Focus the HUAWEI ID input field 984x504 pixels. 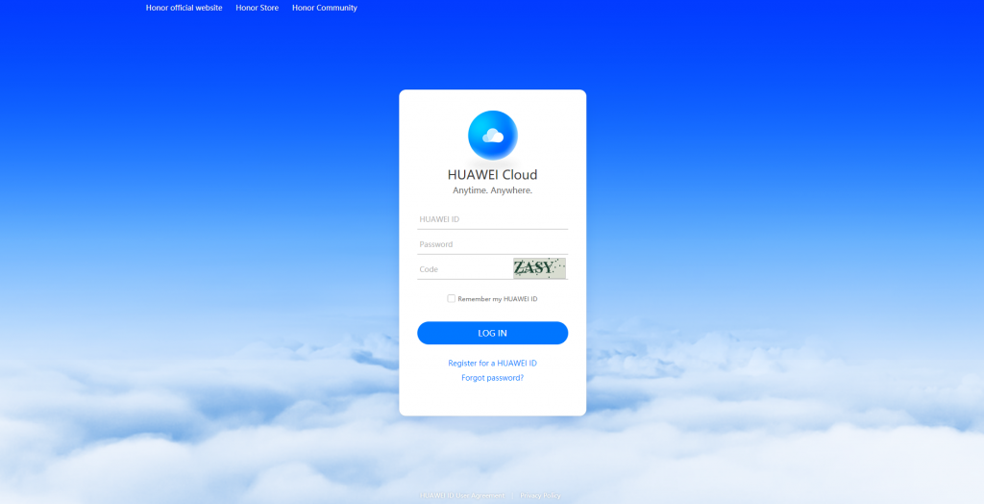point(493,219)
